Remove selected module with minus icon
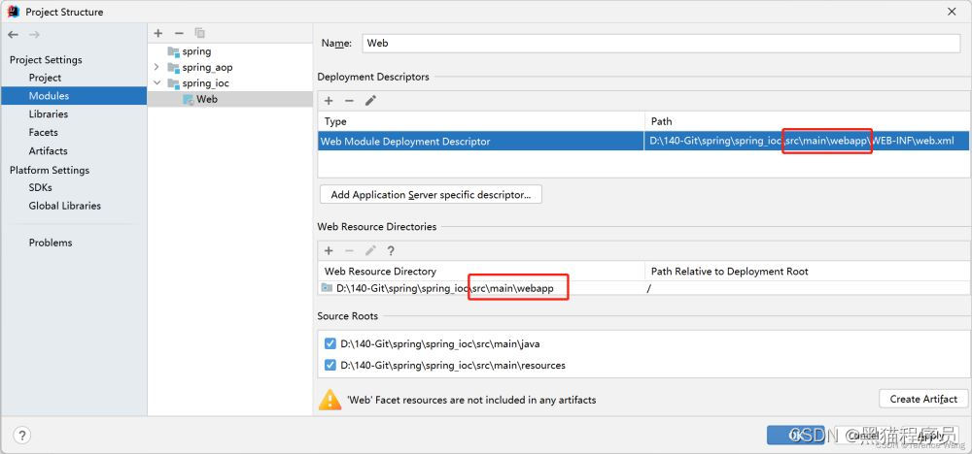972x454 pixels. coord(179,33)
